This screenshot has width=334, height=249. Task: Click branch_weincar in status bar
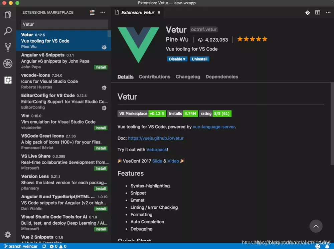pyautogui.click(x=21, y=246)
